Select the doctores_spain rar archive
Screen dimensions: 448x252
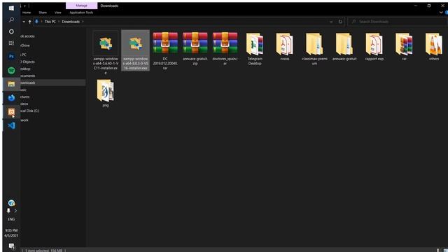pos(225,48)
